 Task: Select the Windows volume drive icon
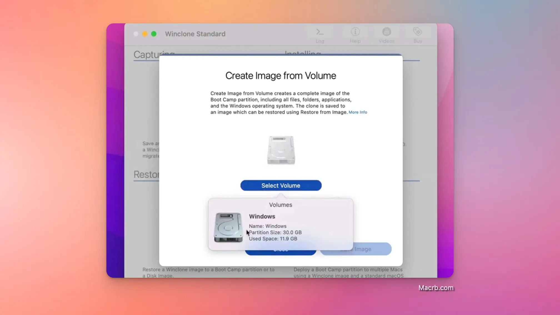click(228, 227)
